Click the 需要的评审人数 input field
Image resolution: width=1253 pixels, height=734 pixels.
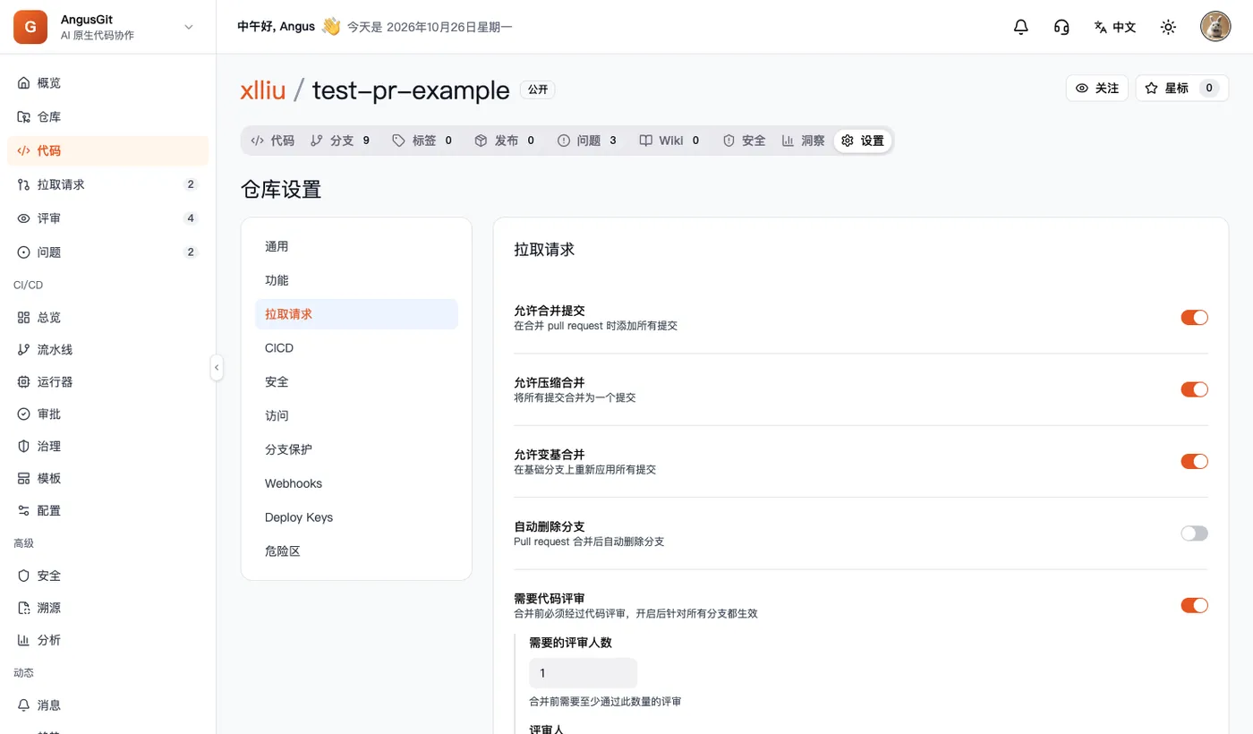[x=583, y=673]
